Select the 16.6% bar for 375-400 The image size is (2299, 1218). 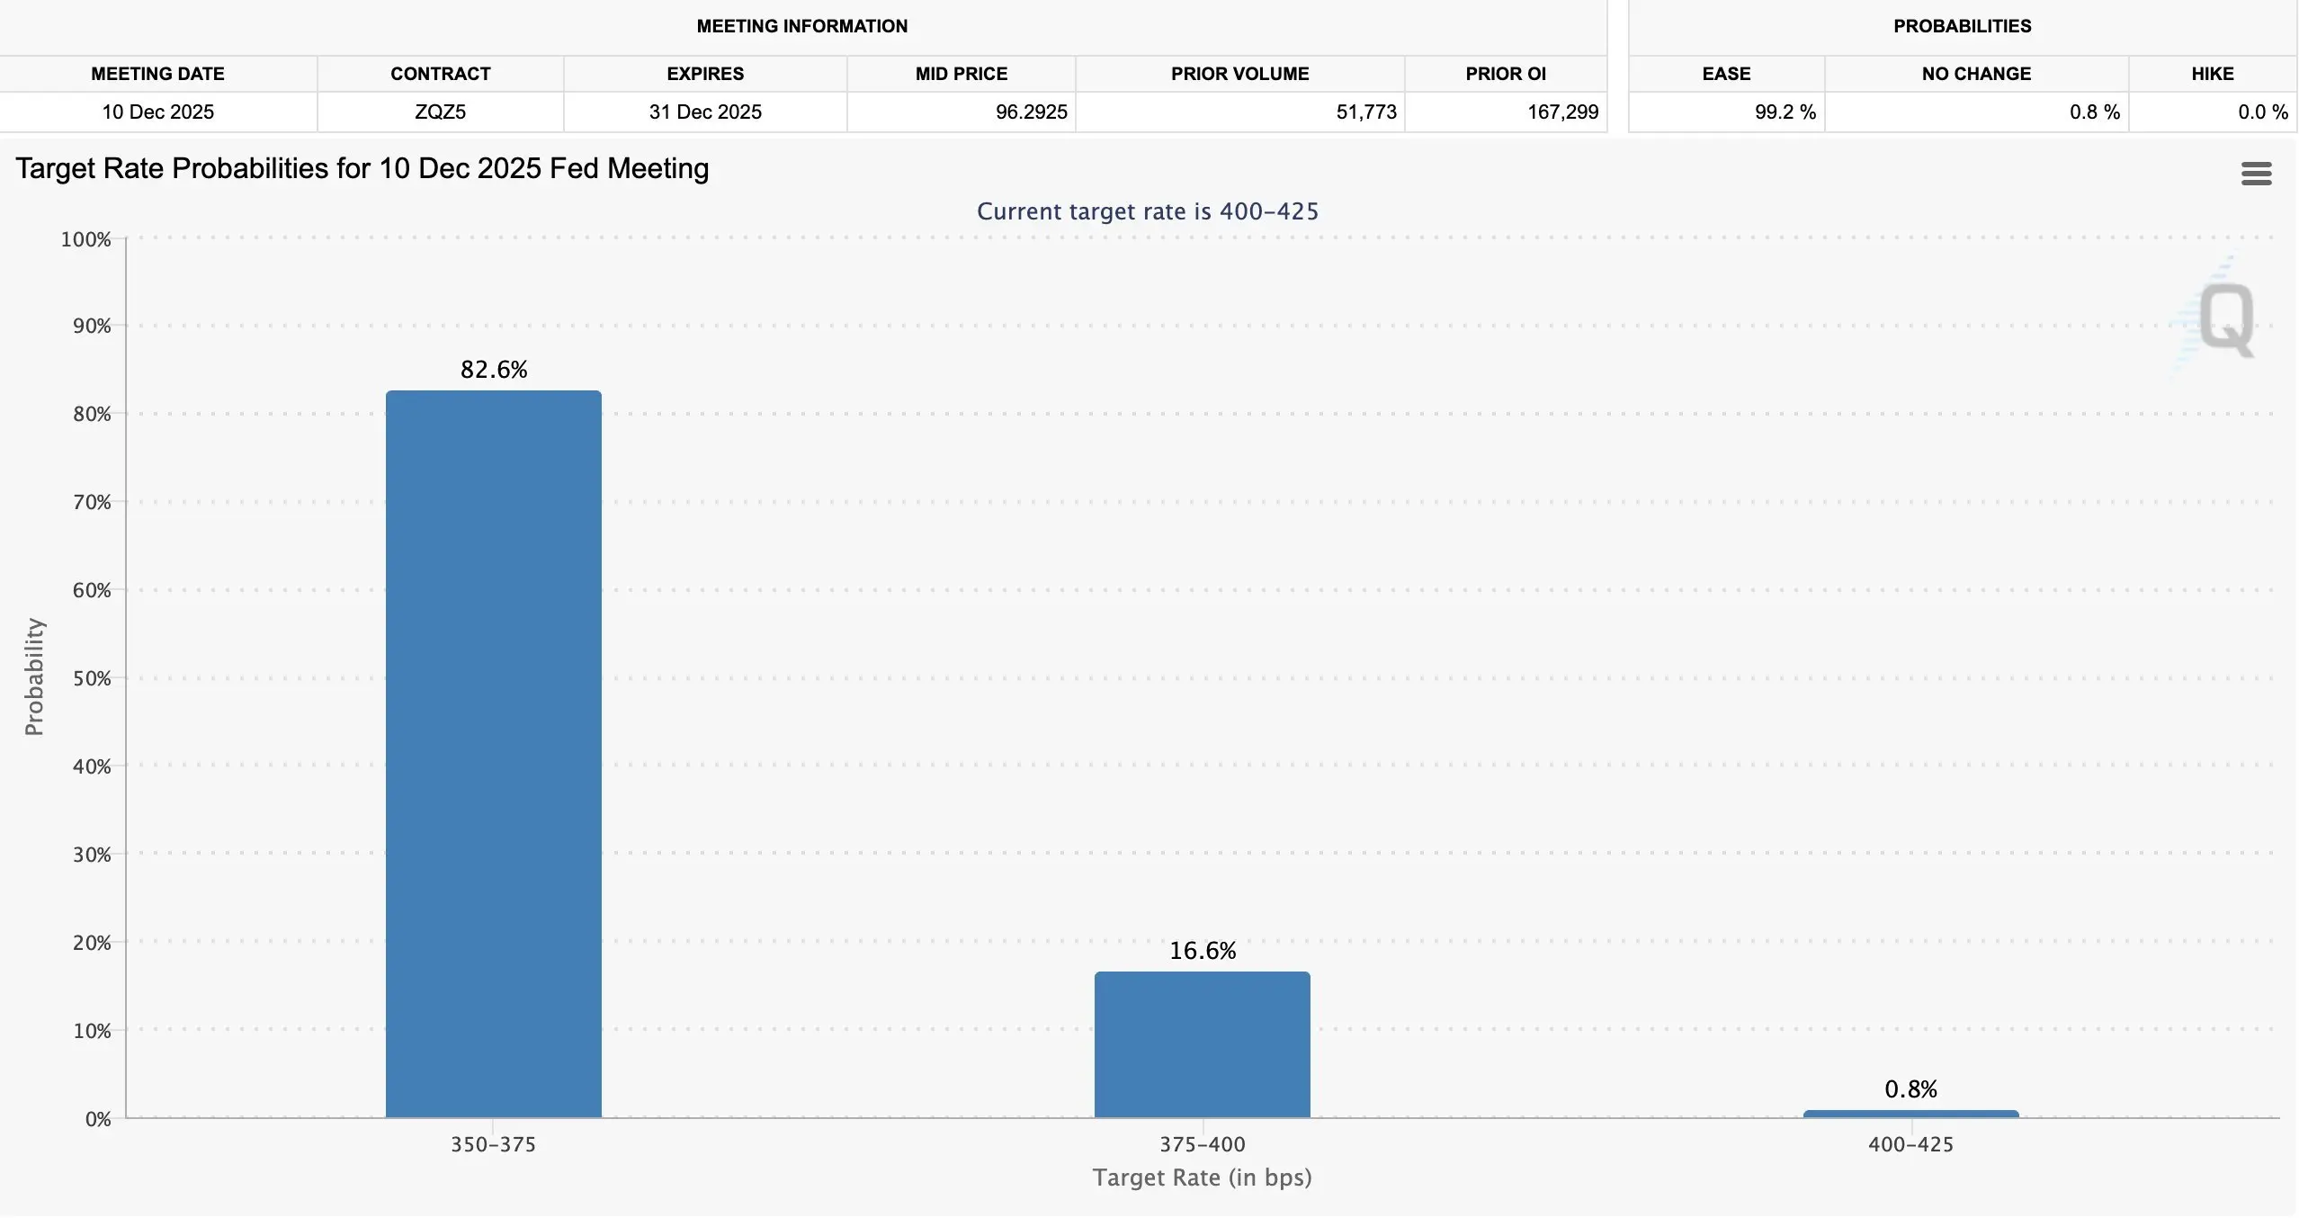[x=1203, y=1044]
